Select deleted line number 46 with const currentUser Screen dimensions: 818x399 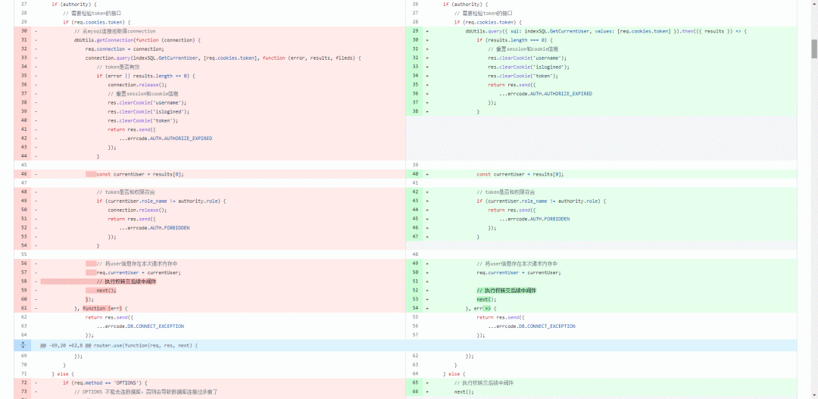[x=23, y=174]
